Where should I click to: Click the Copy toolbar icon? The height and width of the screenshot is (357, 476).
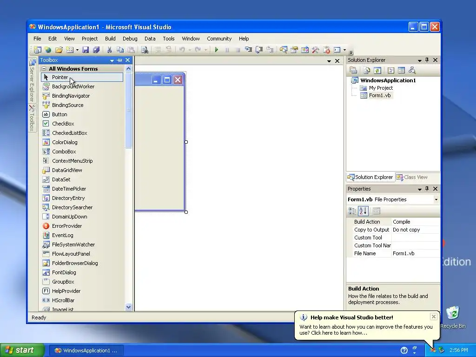point(120,49)
